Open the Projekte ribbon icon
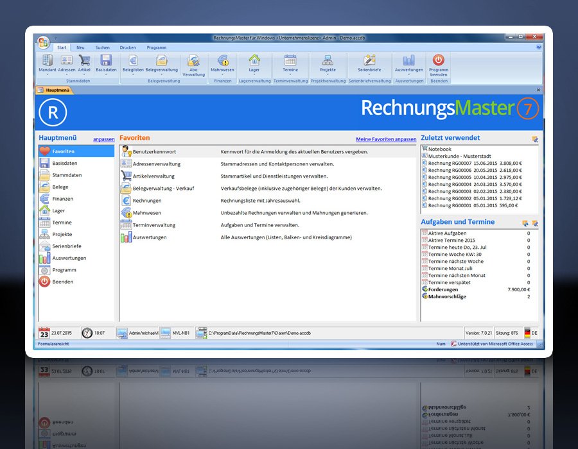This screenshot has width=578, height=449. 328,60
